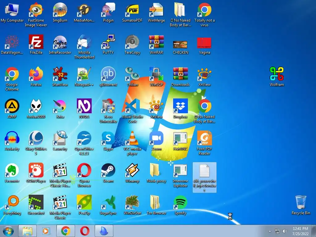Image resolution: width=316 pixels, height=237 pixels.
Task: Click the NVDA desktop icon
Action: pyautogui.click(x=84, y=109)
